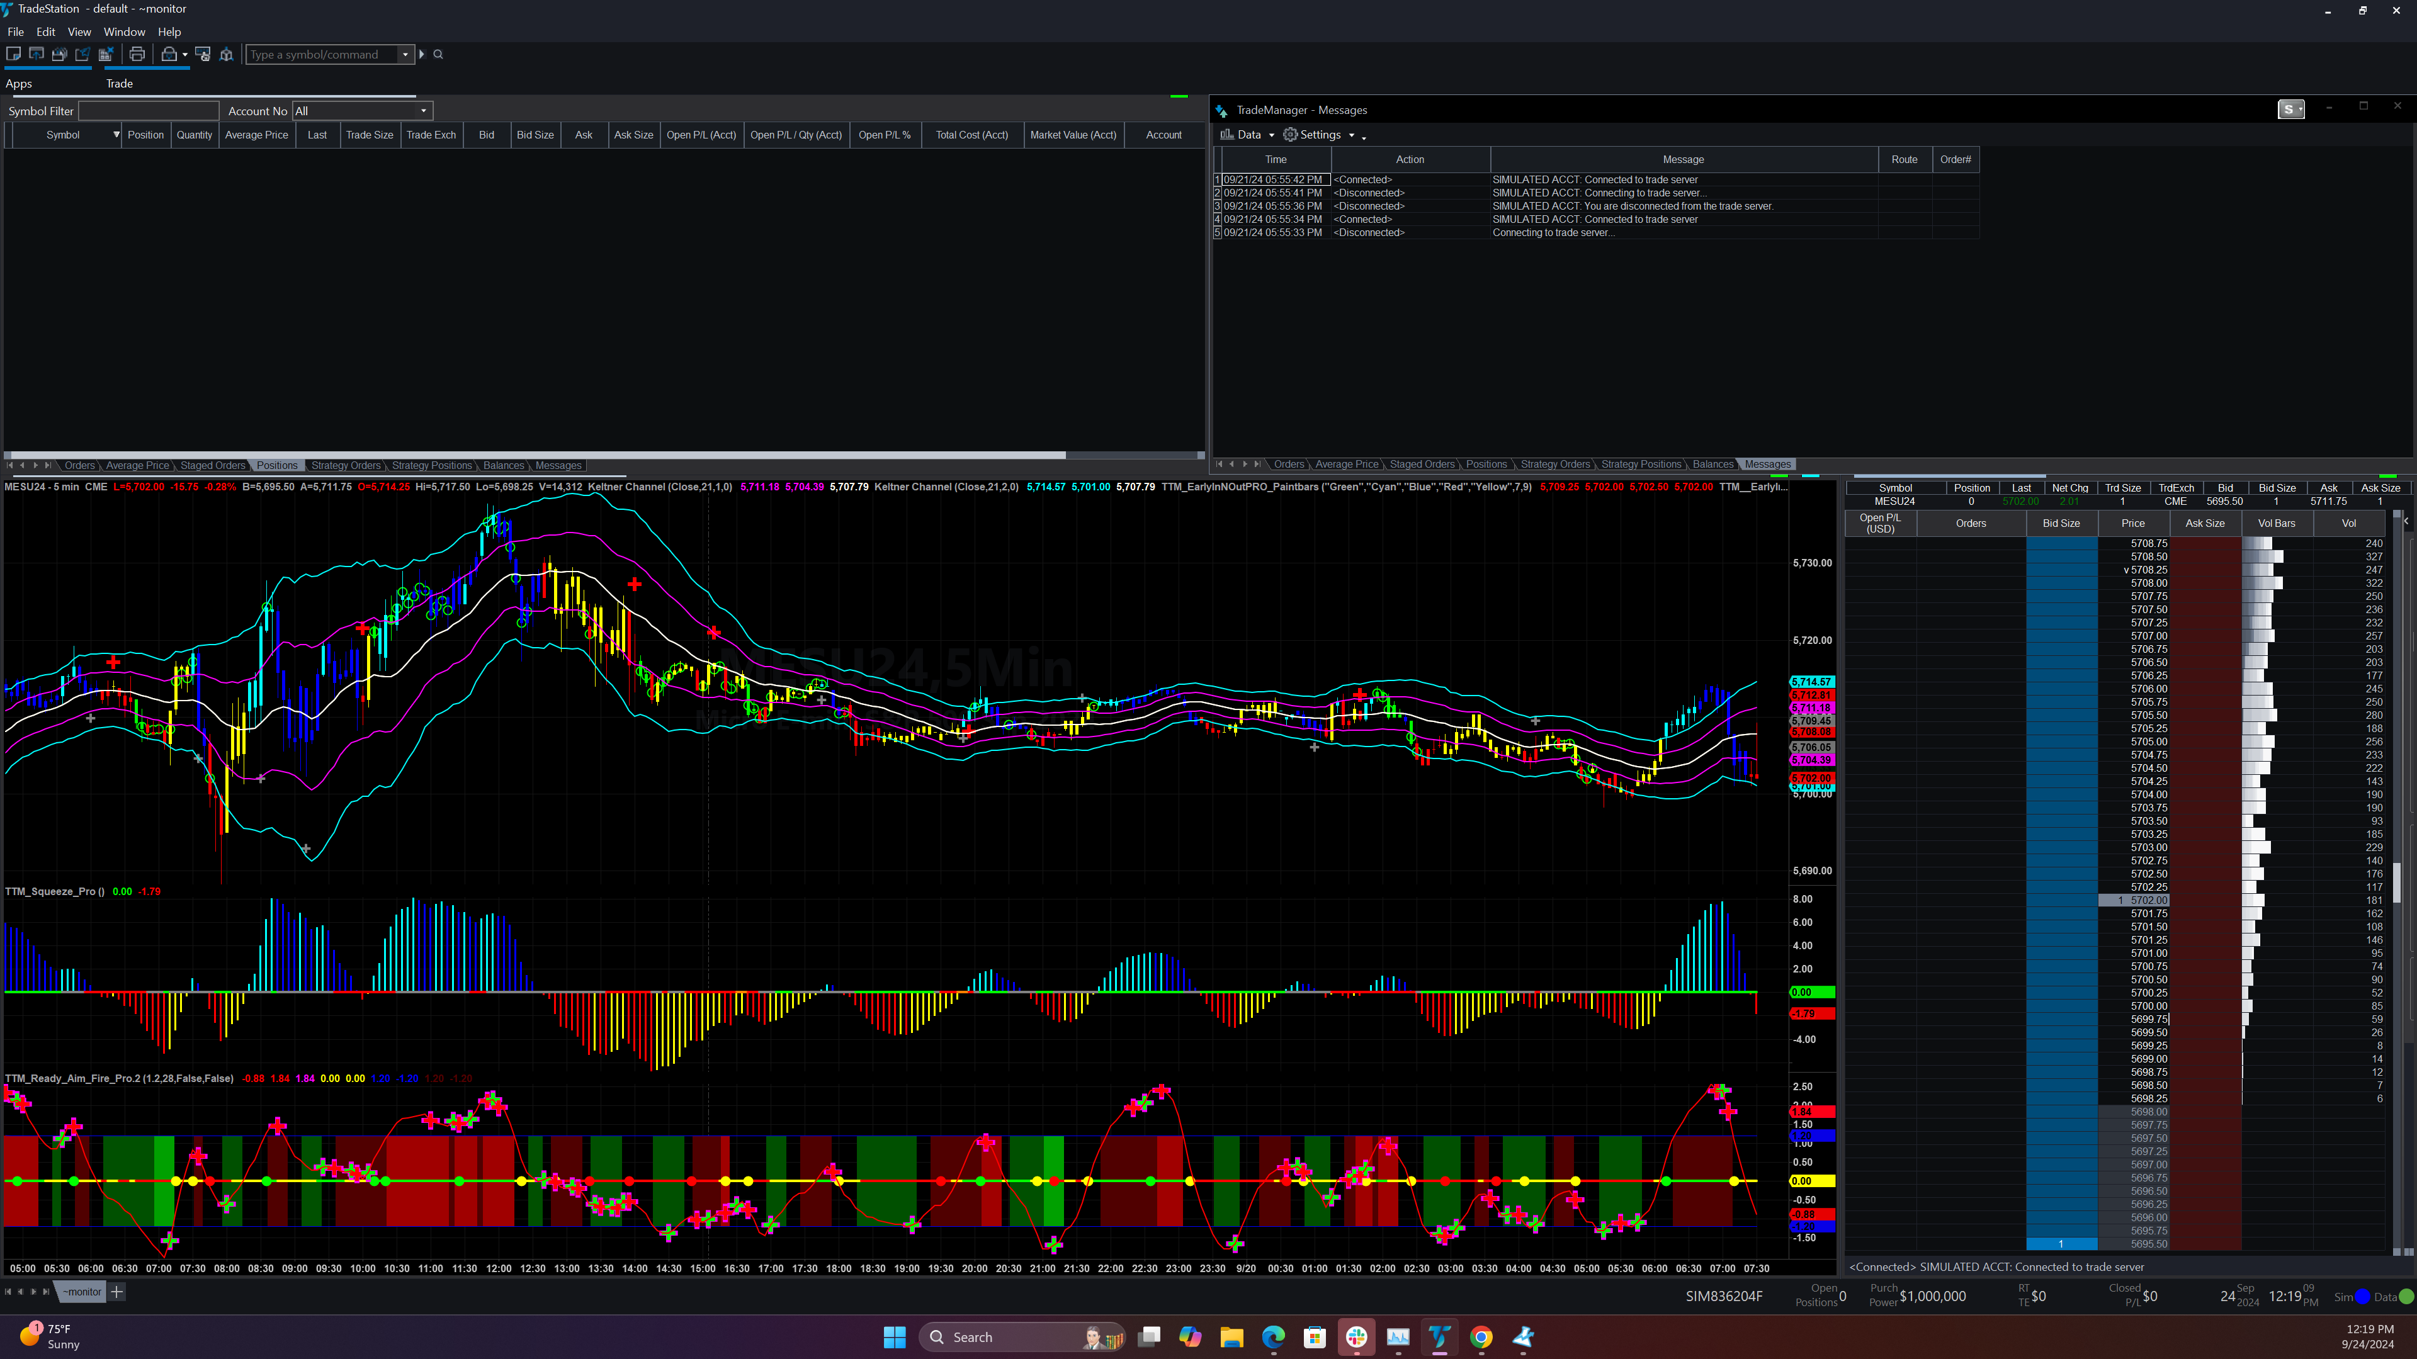Open Google Chrome from the taskbar
The width and height of the screenshot is (2417, 1359).
coord(1481,1336)
